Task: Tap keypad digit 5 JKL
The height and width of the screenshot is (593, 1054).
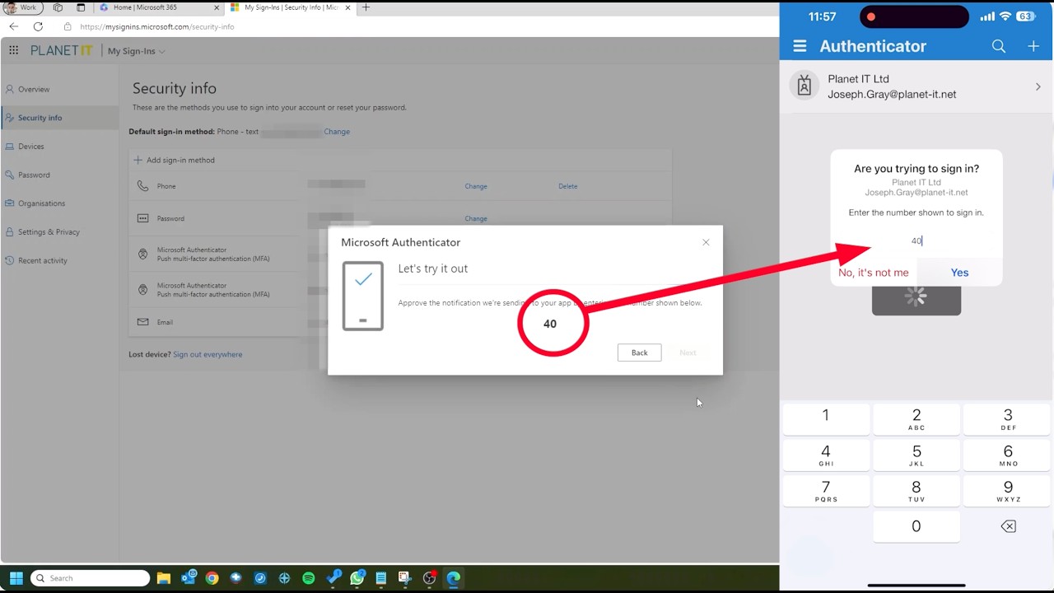Action: tap(916, 455)
